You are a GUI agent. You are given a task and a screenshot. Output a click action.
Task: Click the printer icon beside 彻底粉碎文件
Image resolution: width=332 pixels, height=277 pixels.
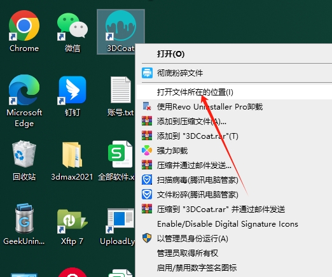(147, 73)
